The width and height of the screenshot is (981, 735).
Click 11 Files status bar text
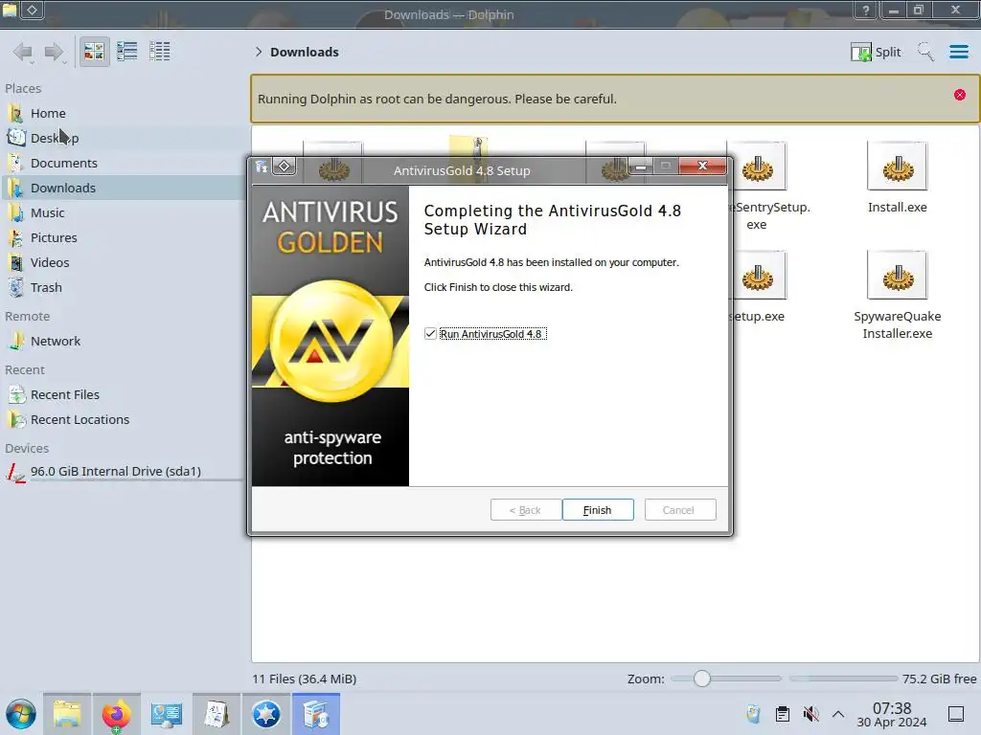pos(304,679)
